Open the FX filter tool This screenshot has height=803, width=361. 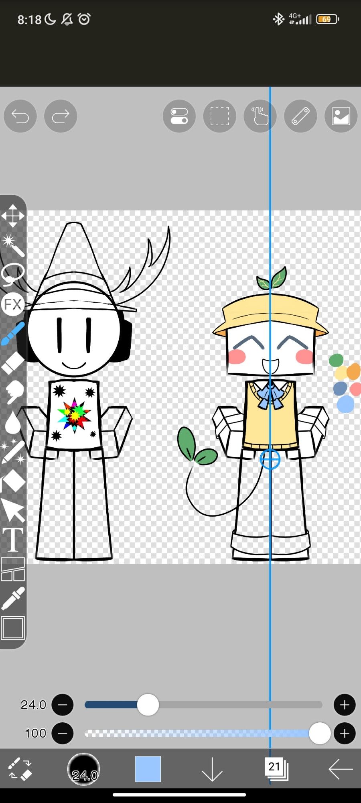(x=13, y=304)
